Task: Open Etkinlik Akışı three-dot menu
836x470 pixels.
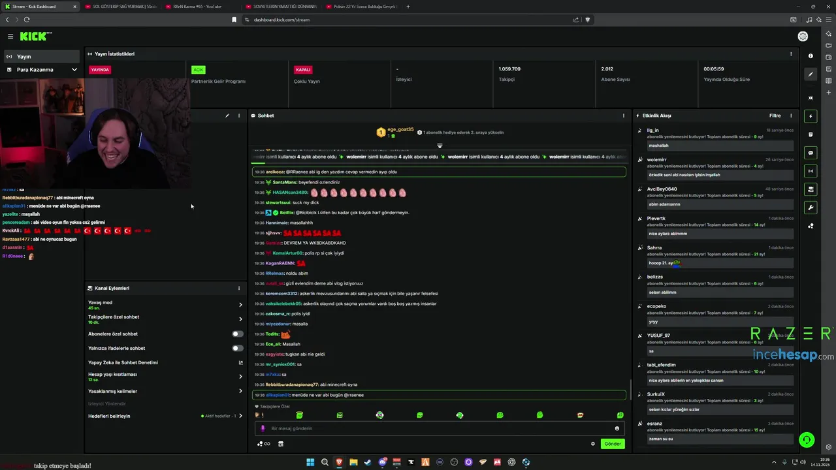Action: click(791, 116)
